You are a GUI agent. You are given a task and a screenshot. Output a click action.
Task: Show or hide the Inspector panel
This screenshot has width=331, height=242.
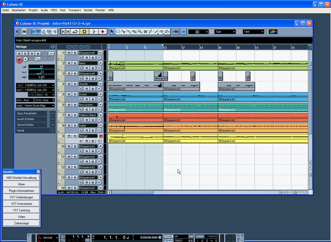point(33,32)
